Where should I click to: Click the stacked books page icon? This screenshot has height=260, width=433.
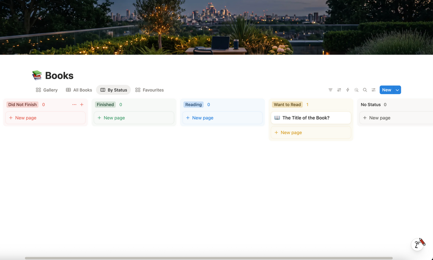coord(37,75)
